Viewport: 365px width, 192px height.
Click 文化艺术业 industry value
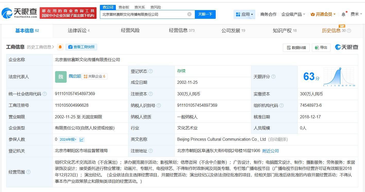(x=187, y=128)
